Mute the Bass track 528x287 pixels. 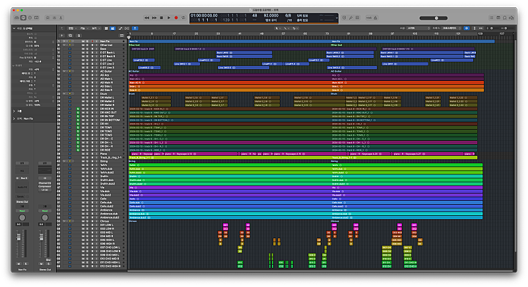tap(82, 48)
